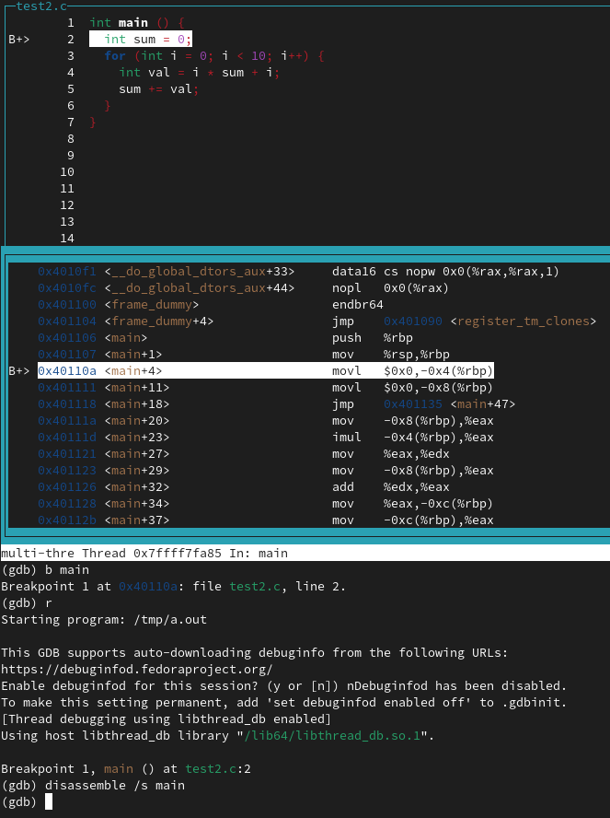The width and height of the screenshot is (610, 818).
Task: Click the 'set debuginfod enabled off' hint line
Action: point(284,703)
